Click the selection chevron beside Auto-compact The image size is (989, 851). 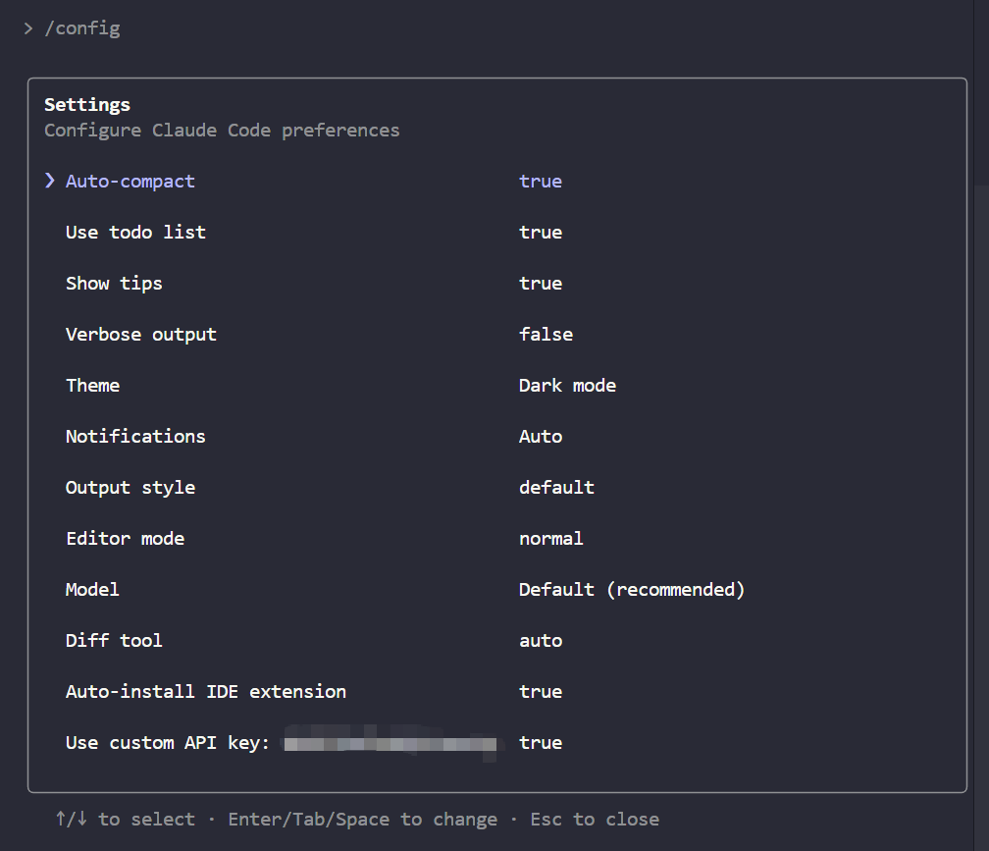click(x=50, y=181)
